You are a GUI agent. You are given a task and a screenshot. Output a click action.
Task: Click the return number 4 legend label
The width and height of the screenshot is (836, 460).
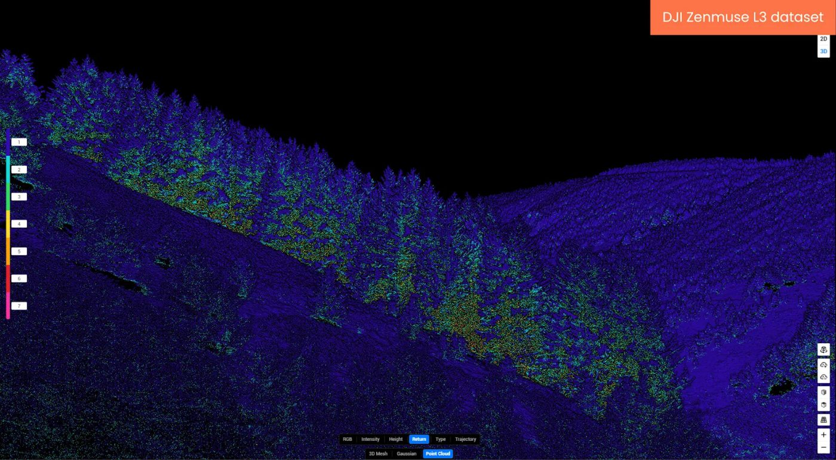[19, 224]
